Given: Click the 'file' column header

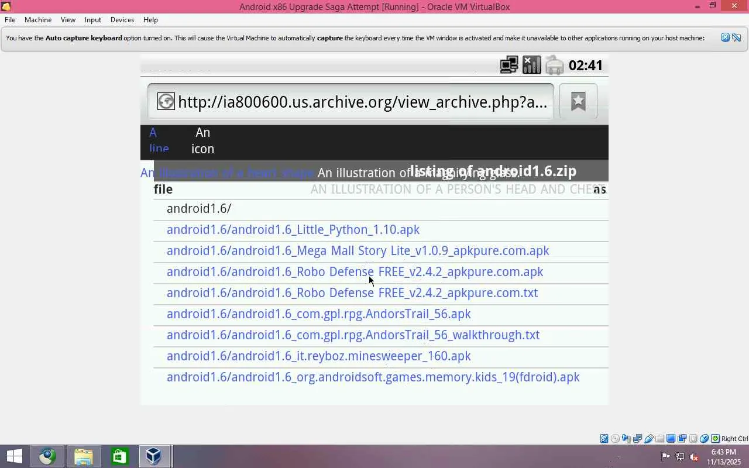Looking at the screenshot, I should click(163, 190).
